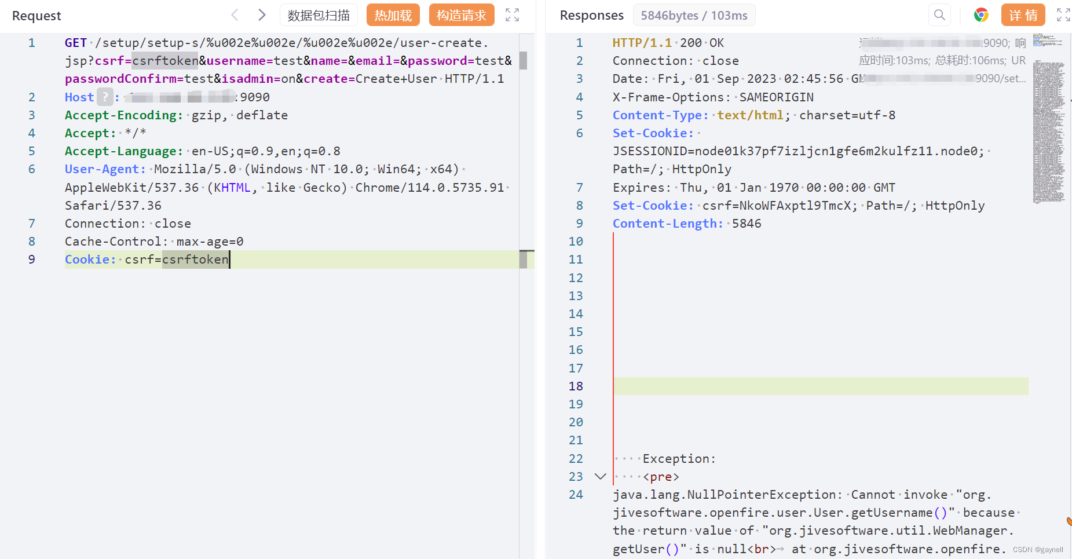The height and width of the screenshot is (559, 1072).
Task: Click response line number 18
Action: [x=576, y=386]
